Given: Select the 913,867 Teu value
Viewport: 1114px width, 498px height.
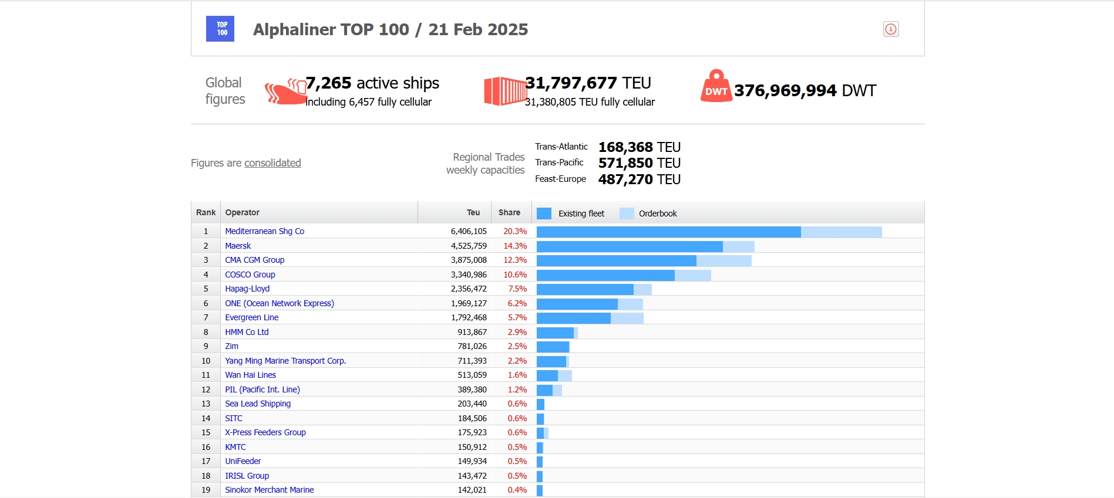Looking at the screenshot, I should (x=472, y=332).
